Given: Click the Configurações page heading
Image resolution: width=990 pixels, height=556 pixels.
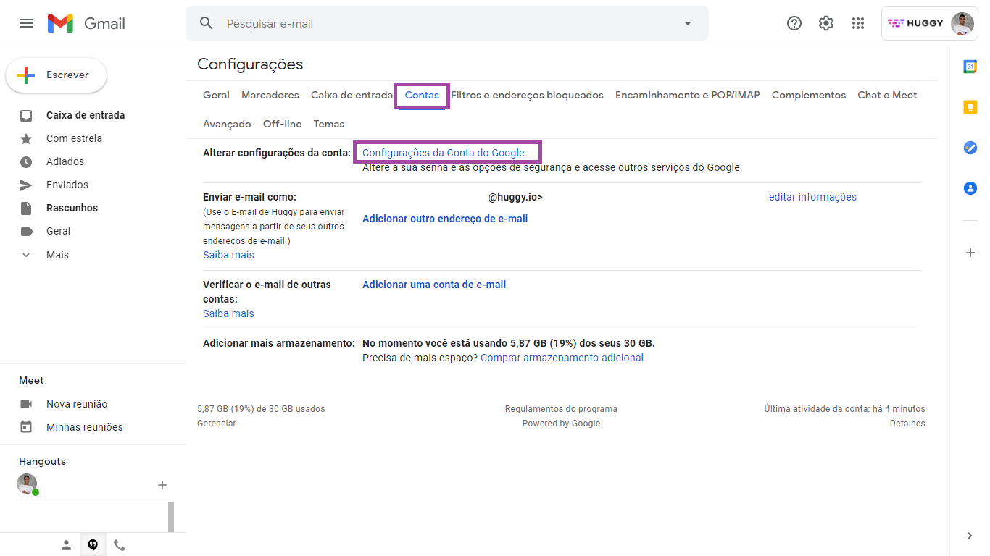Looking at the screenshot, I should [x=250, y=64].
